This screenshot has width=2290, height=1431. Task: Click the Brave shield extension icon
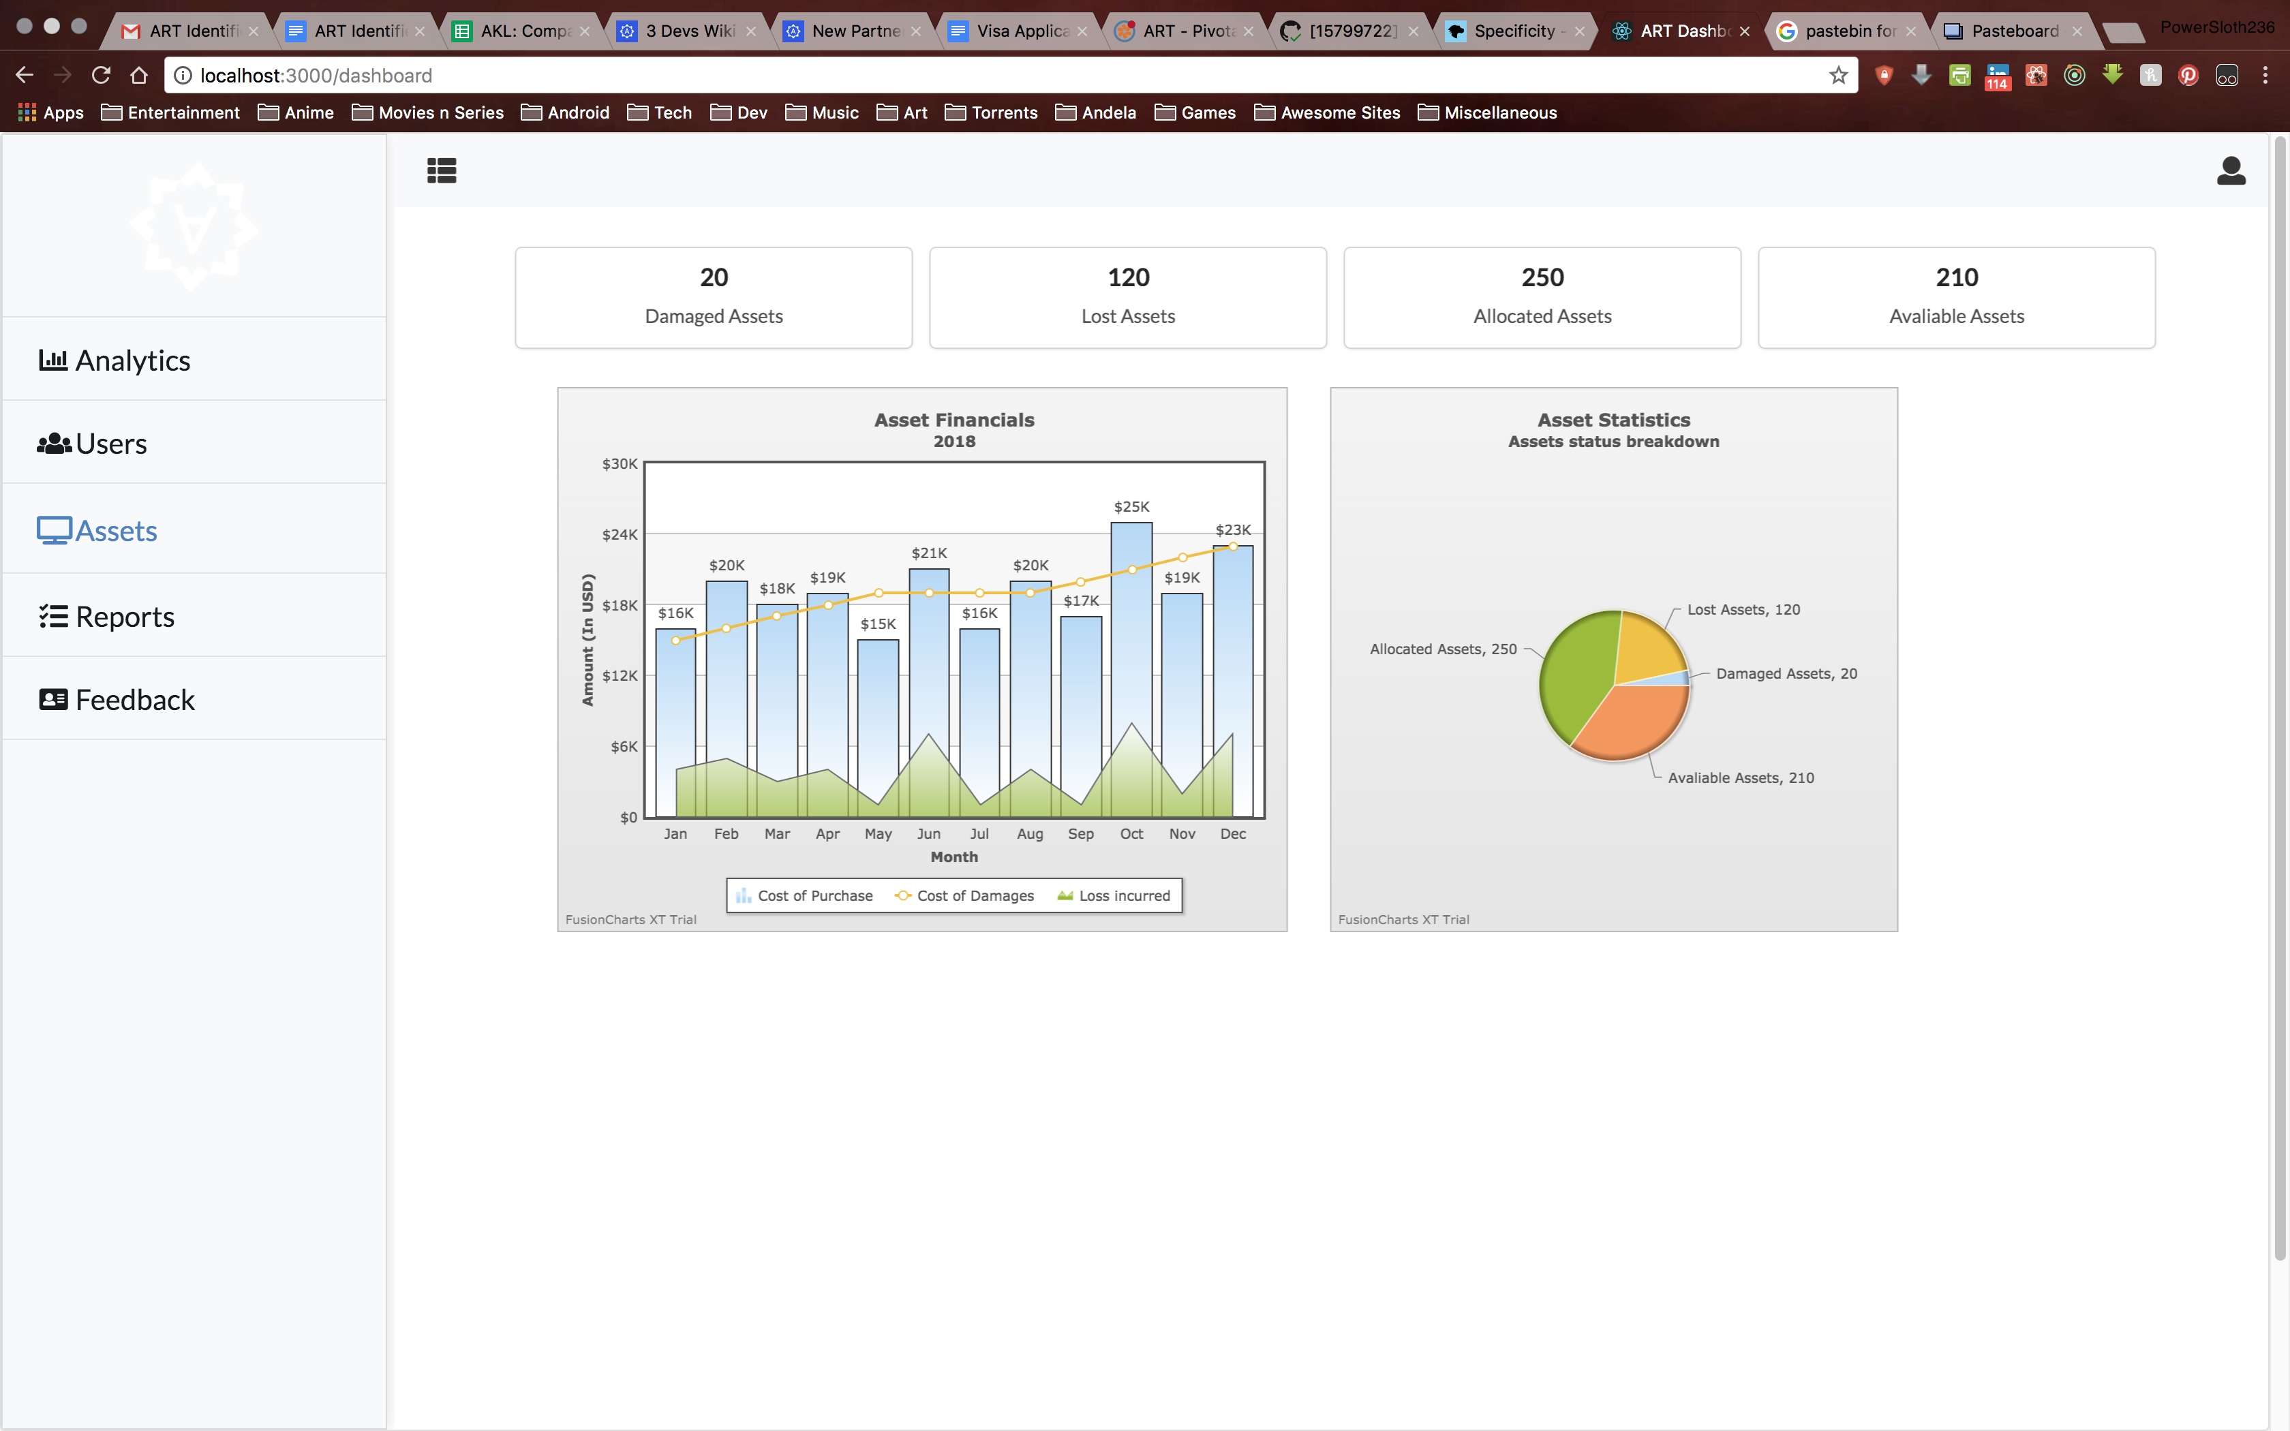[1884, 75]
